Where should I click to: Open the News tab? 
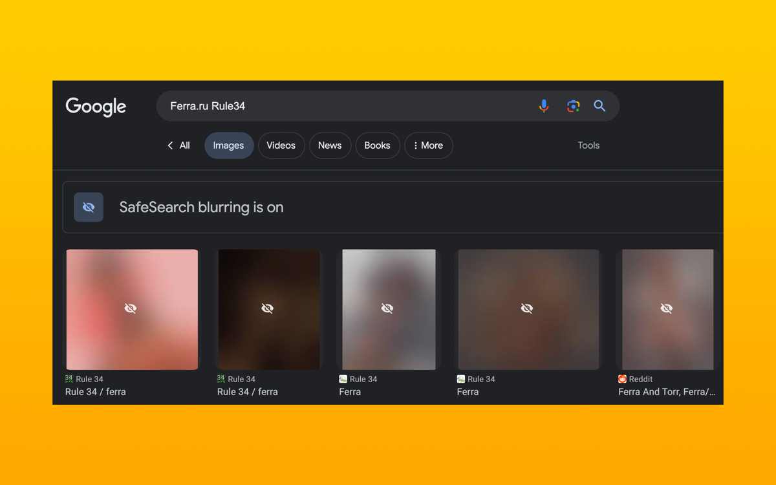(x=330, y=145)
